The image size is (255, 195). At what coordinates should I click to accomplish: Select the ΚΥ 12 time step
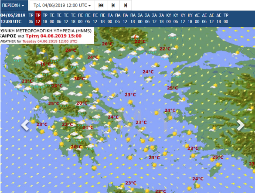[x=183, y=18]
